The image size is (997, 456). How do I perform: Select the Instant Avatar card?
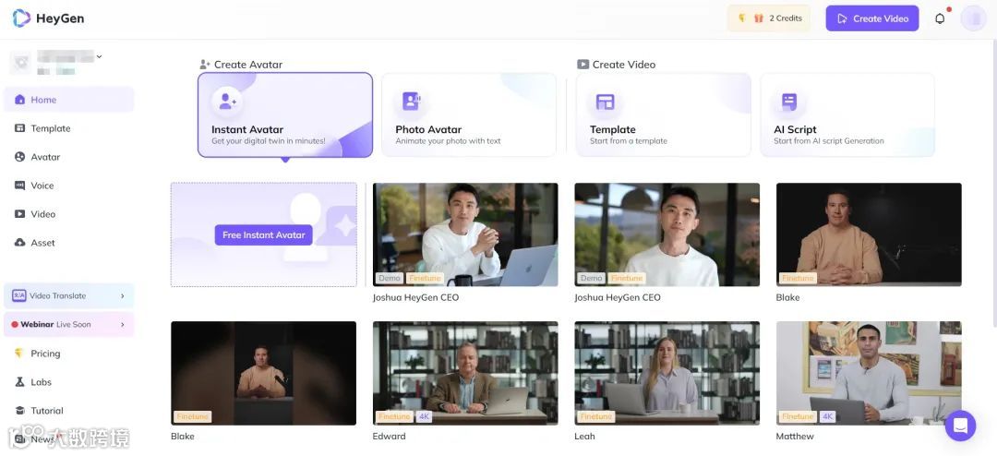(x=285, y=114)
